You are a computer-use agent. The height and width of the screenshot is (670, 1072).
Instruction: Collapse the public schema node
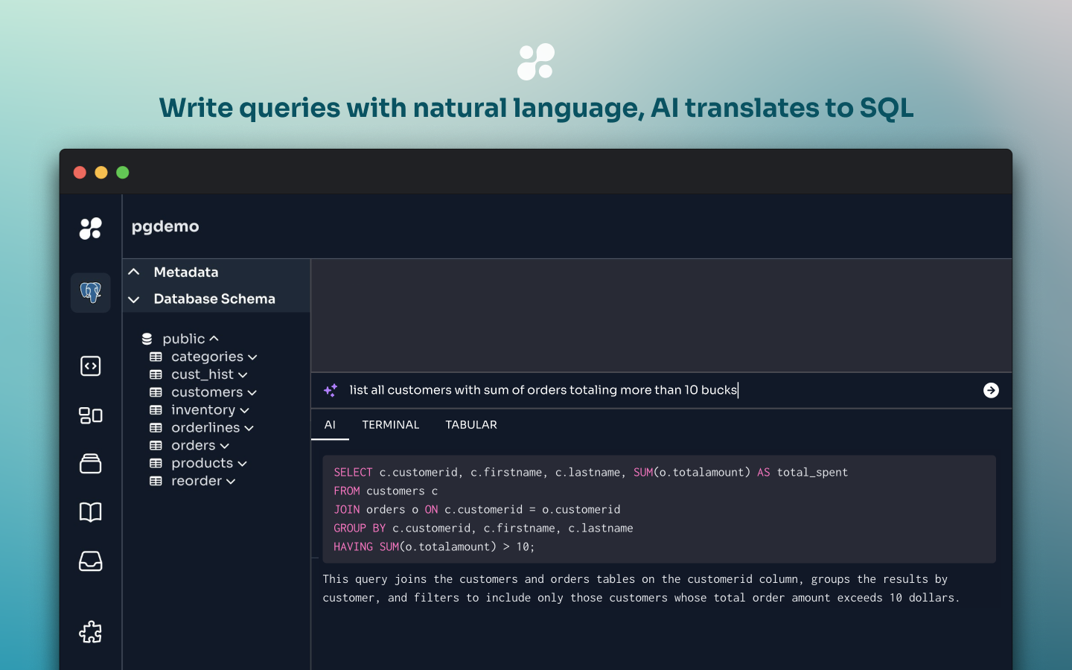click(x=214, y=338)
